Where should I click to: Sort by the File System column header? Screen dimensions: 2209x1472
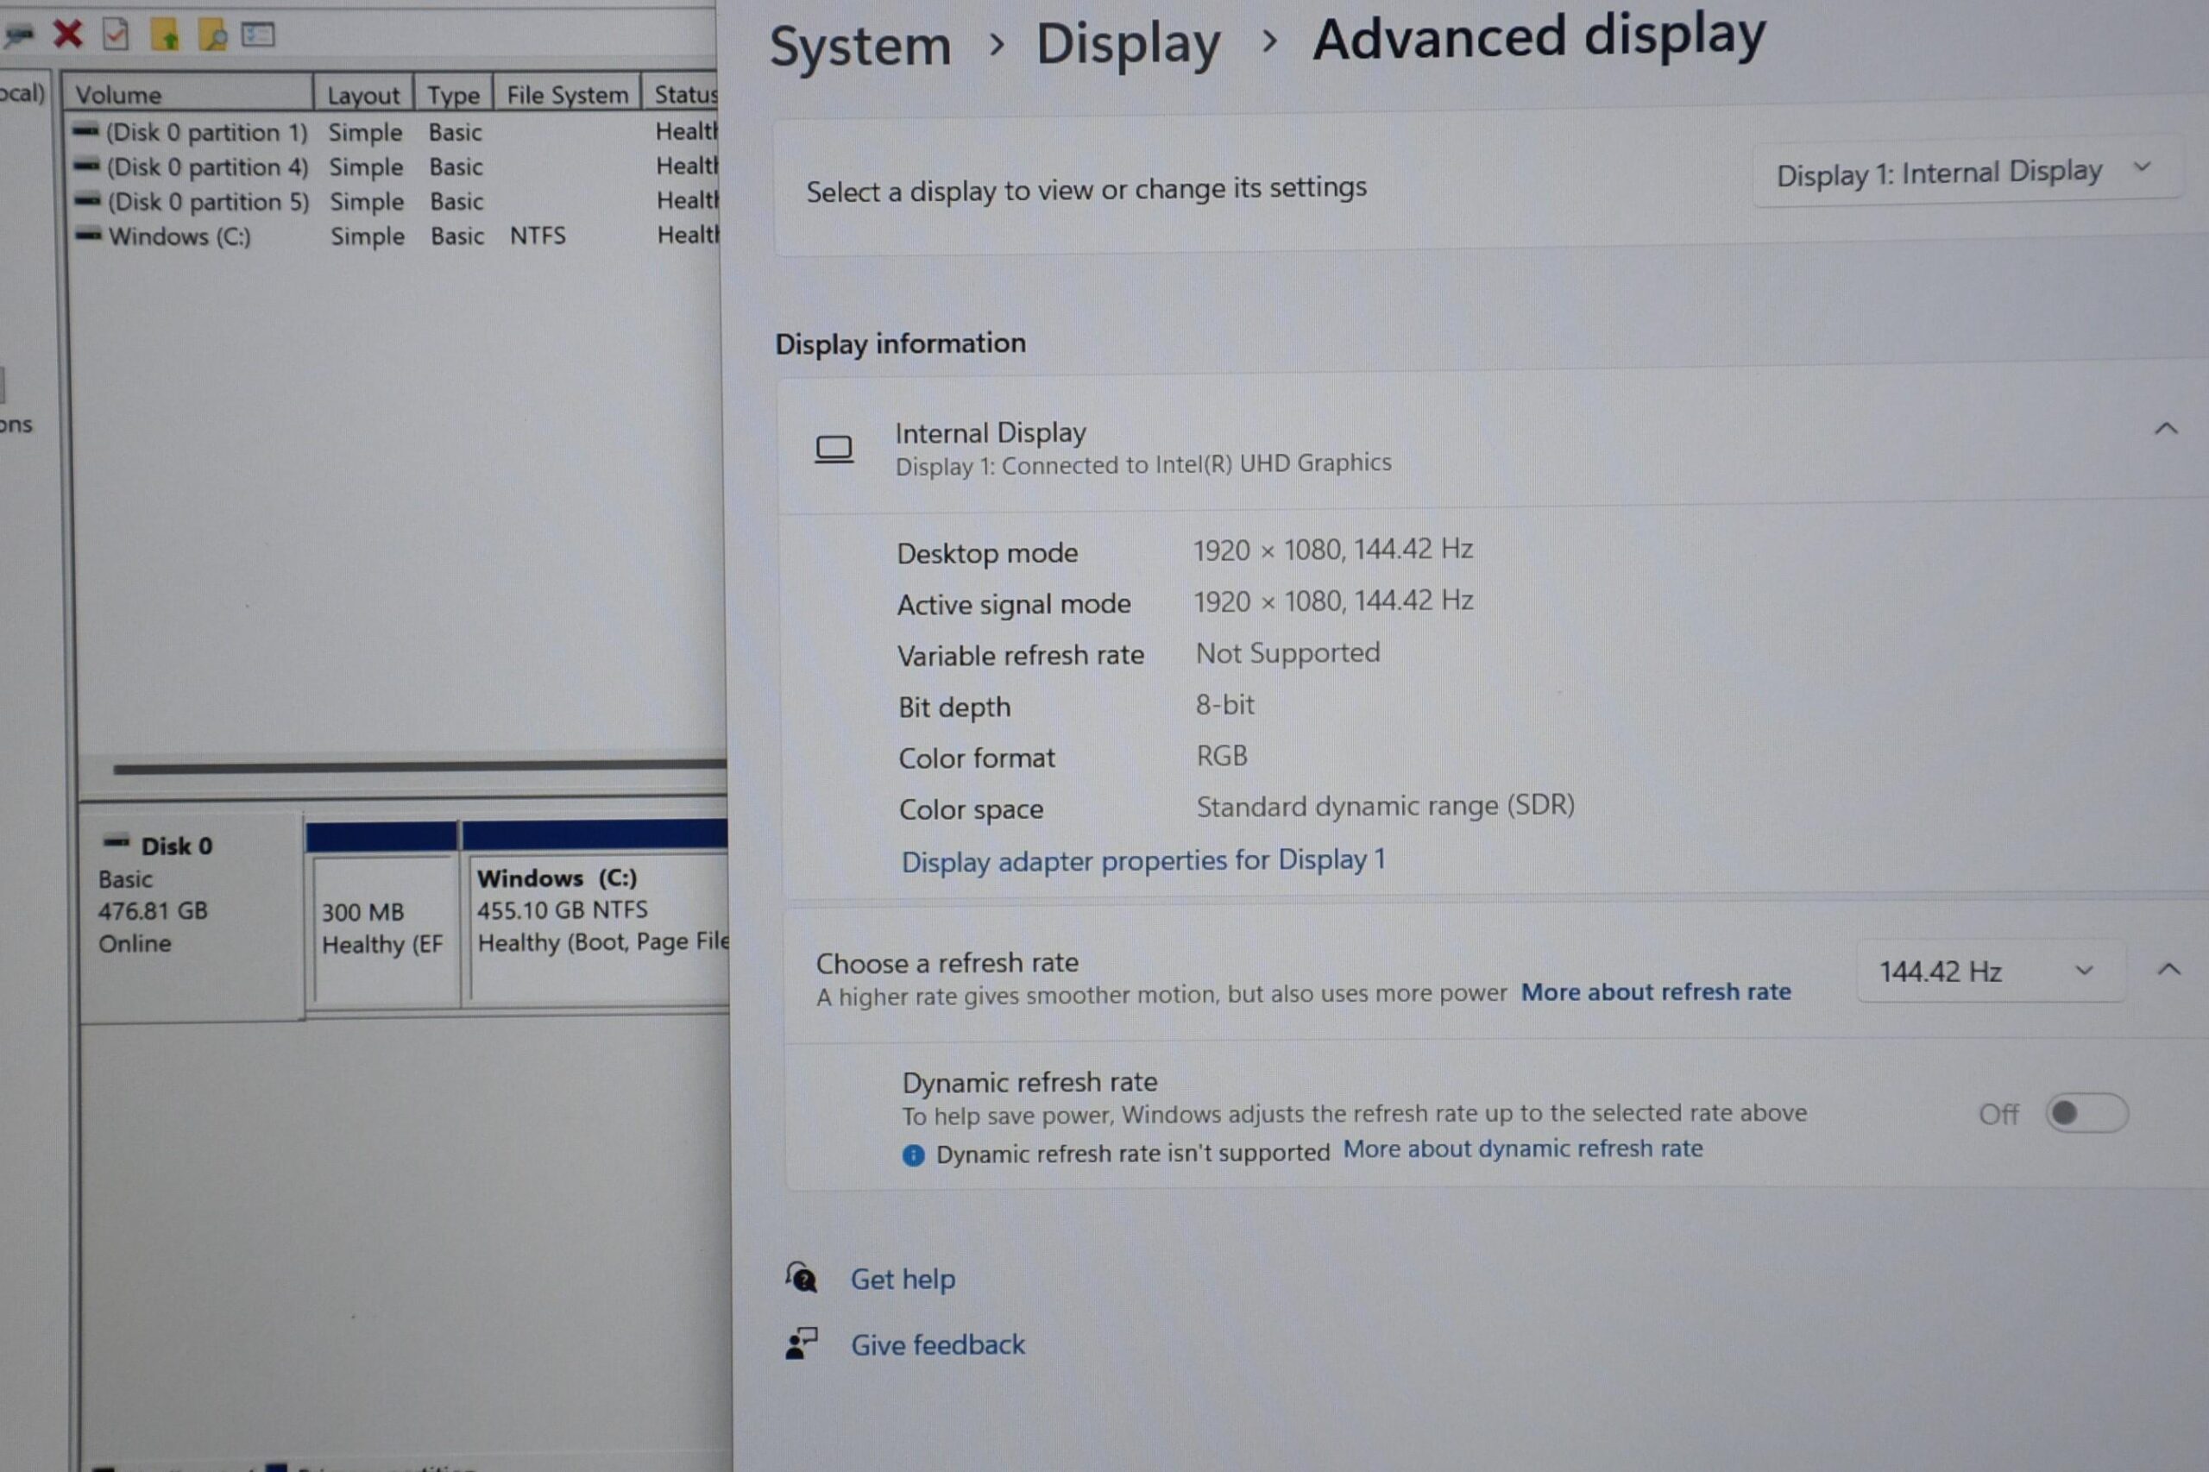click(x=567, y=95)
